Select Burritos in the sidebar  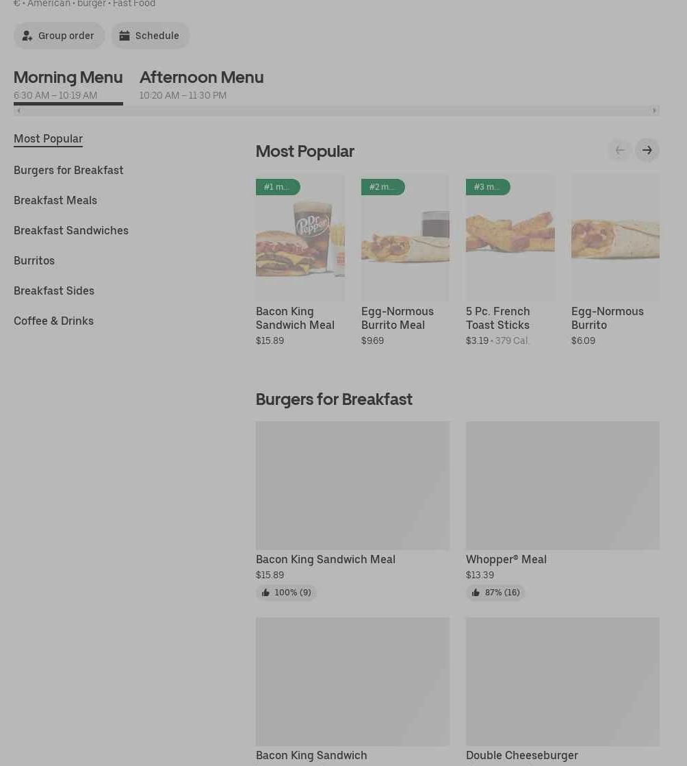pos(34,260)
